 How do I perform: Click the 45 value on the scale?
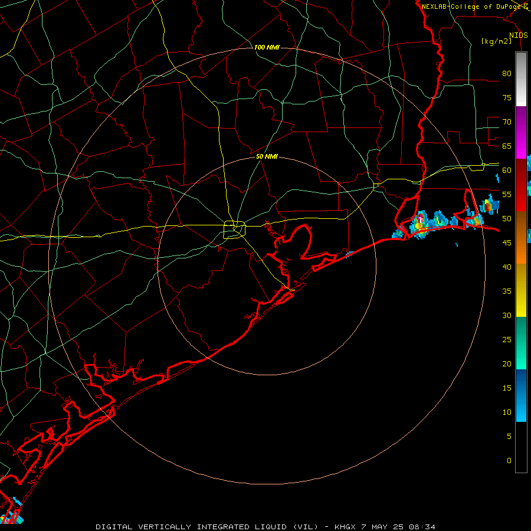(507, 243)
